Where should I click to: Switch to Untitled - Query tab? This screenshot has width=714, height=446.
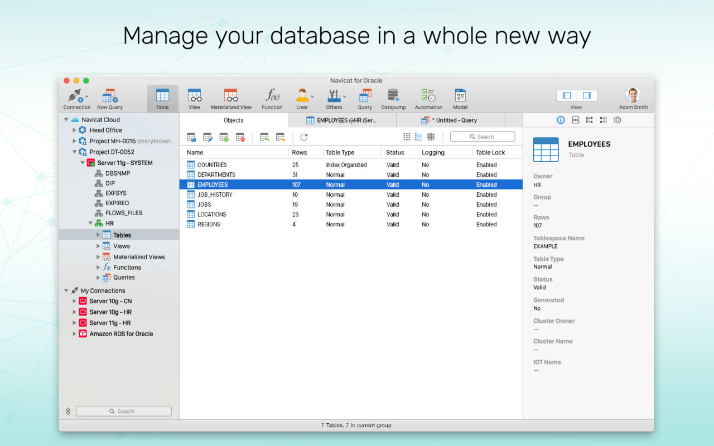click(450, 120)
